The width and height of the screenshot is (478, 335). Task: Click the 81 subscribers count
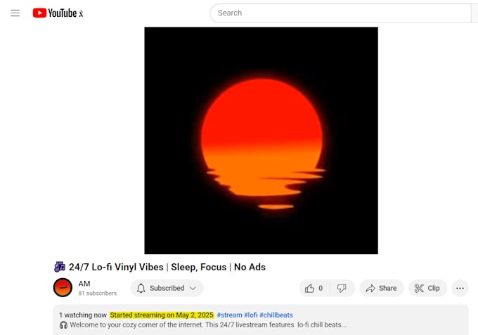[x=98, y=294]
